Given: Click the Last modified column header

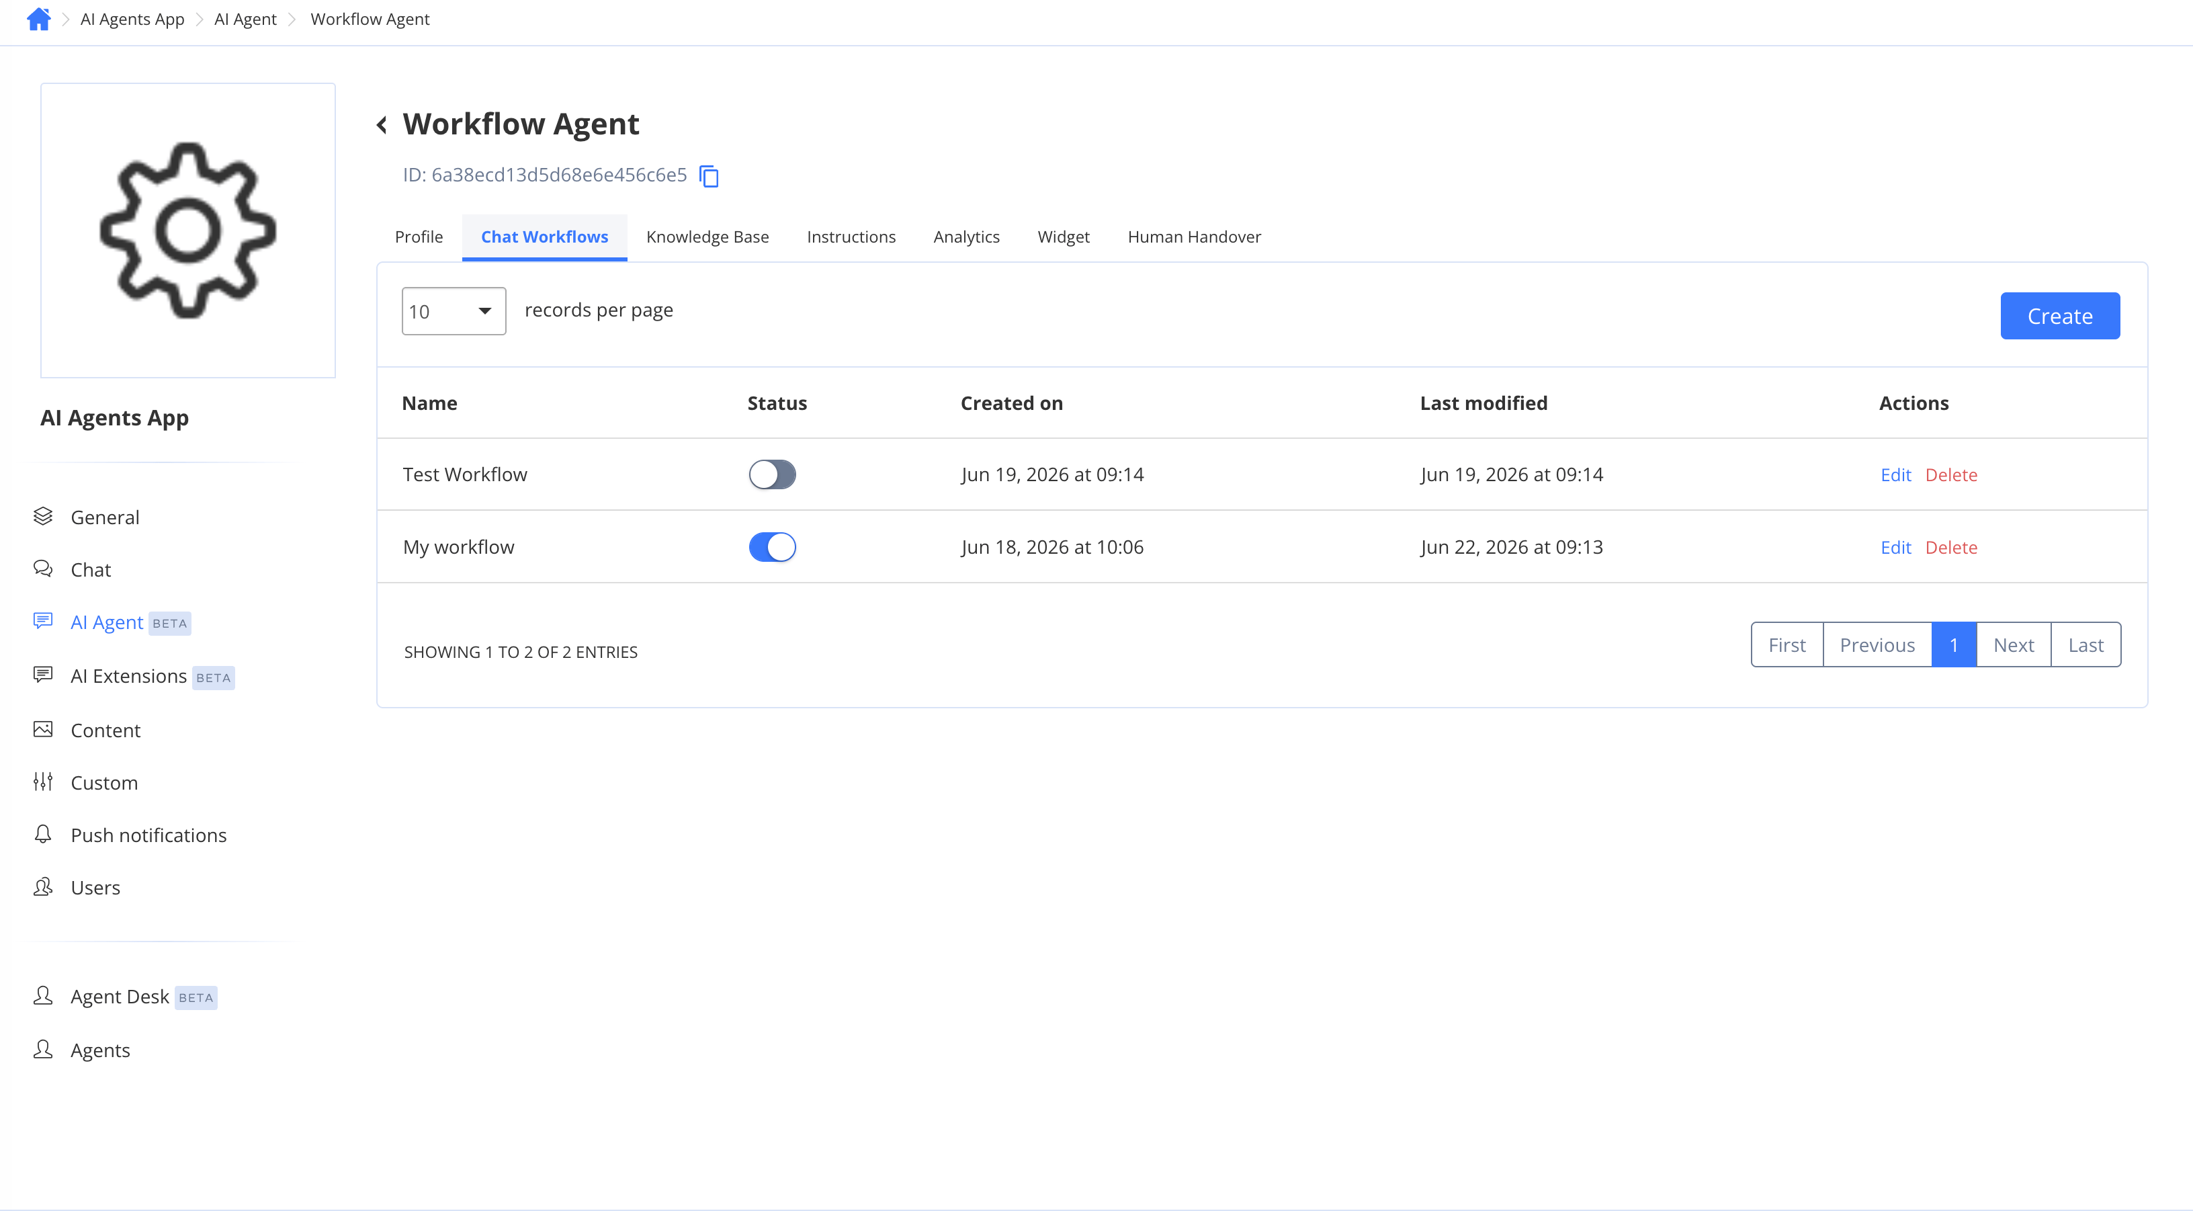Looking at the screenshot, I should pos(1484,403).
